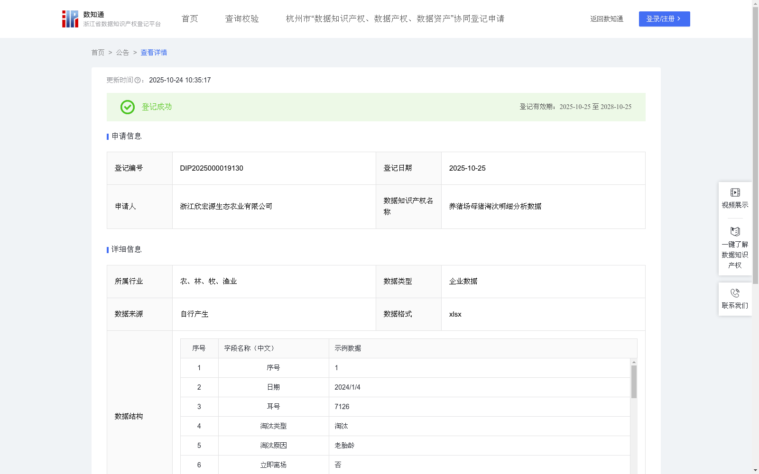The width and height of the screenshot is (759, 474).
Task: Click the update time 2025-10-24 10:35:17
Action: click(x=180, y=80)
